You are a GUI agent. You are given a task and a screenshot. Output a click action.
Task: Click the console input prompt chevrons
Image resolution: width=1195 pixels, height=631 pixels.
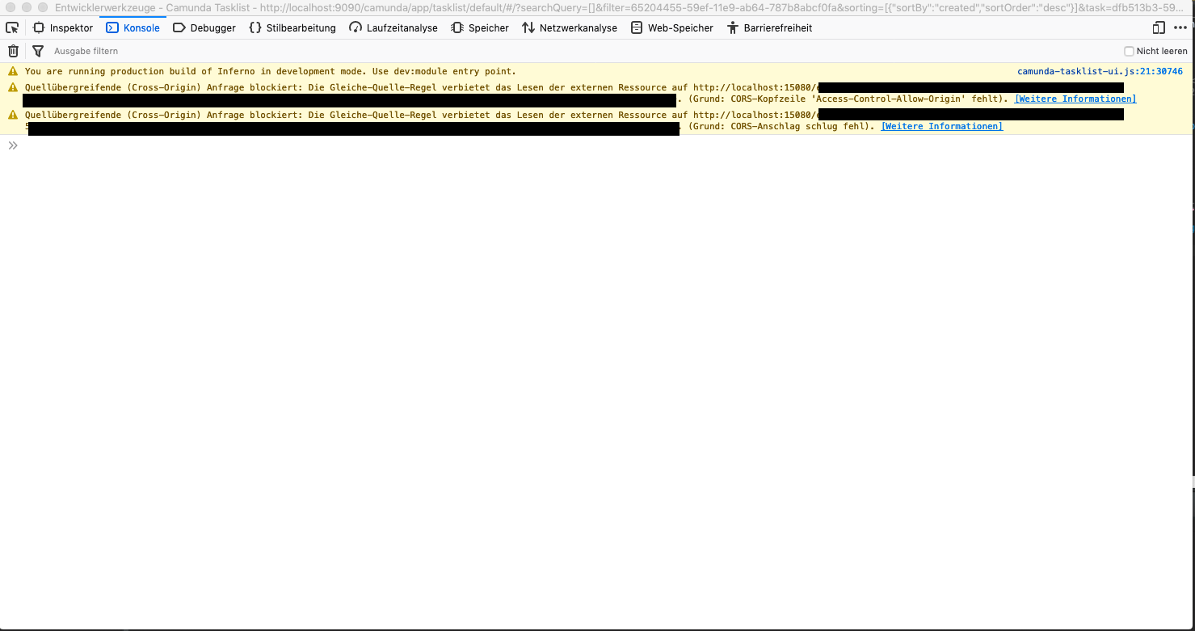point(13,145)
